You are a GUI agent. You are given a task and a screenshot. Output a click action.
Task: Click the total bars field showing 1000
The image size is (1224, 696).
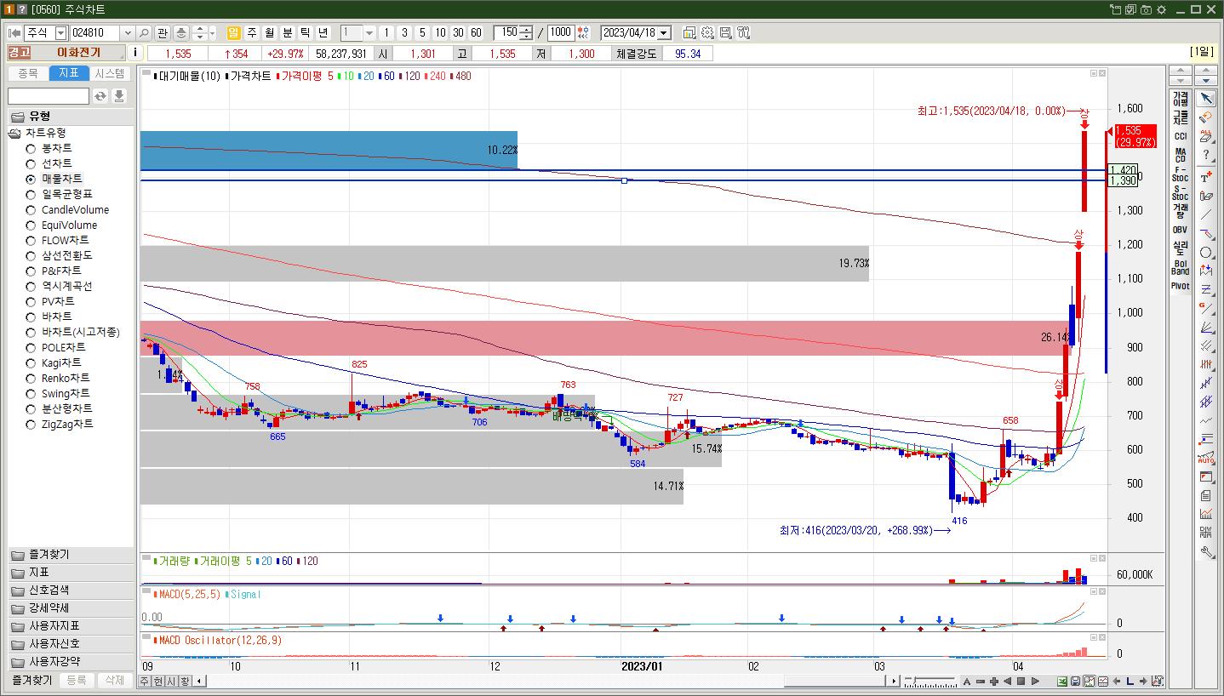coord(561,32)
